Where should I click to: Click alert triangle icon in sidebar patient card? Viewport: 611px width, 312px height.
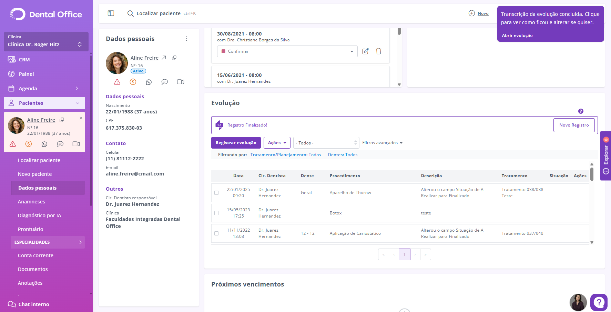pyautogui.click(x=13, y=144)
